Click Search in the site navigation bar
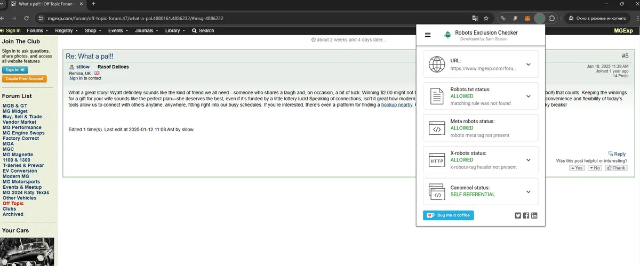 (203, 30)
